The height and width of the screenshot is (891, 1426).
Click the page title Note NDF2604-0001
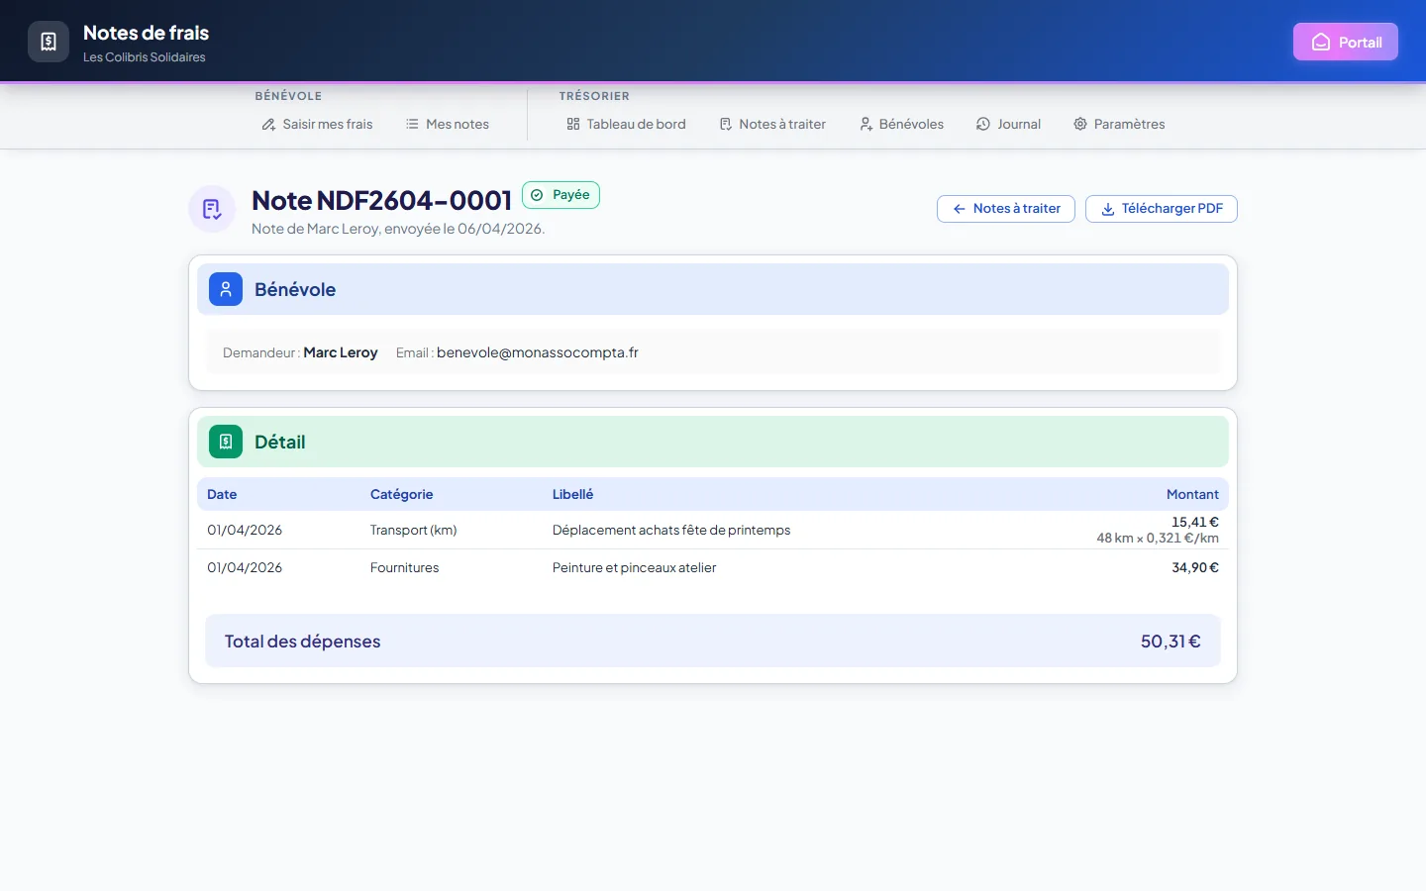click(x=381, y=200)
